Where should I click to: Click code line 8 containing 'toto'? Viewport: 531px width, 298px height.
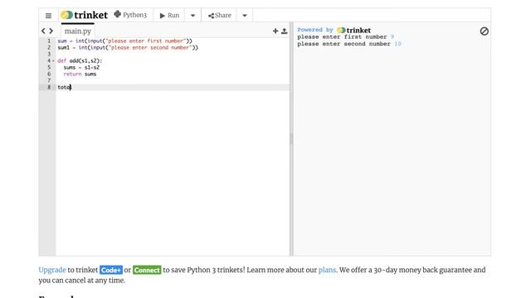tap(173, 87)
